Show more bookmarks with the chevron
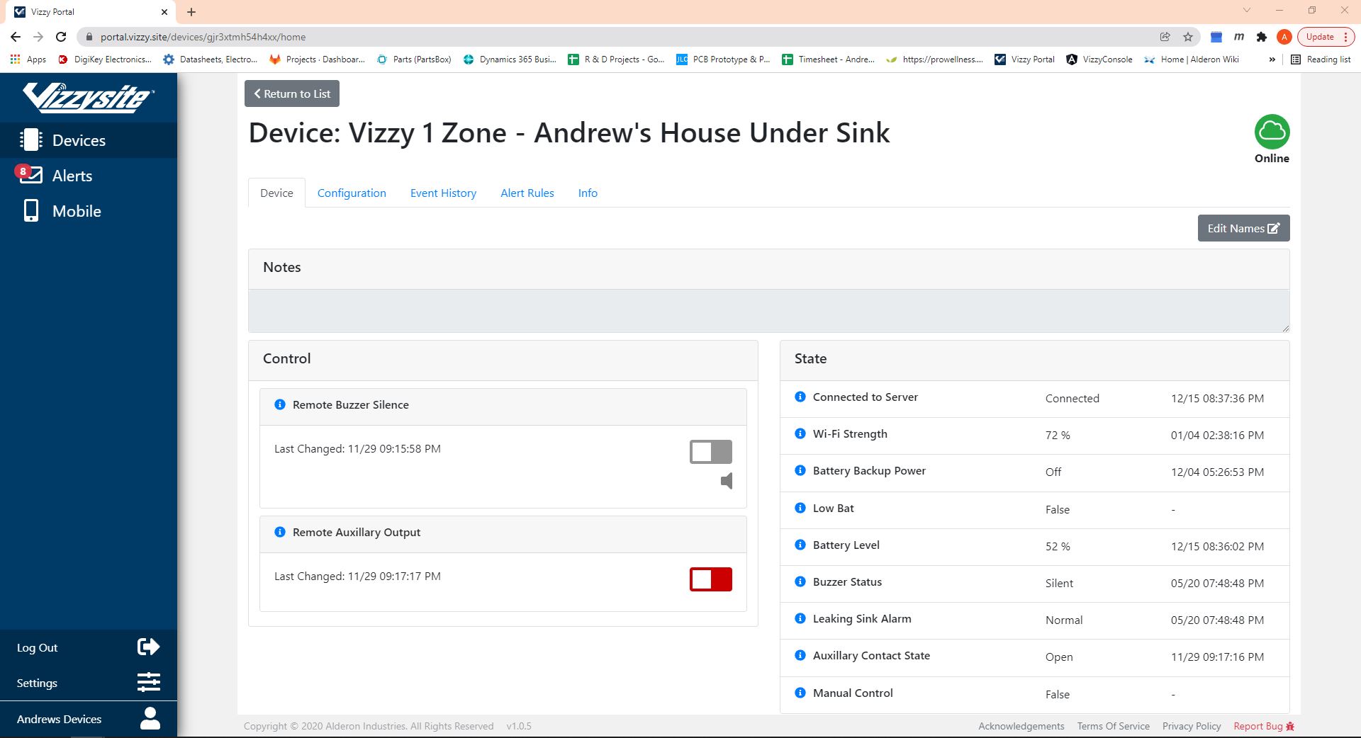 point(1272,59)
